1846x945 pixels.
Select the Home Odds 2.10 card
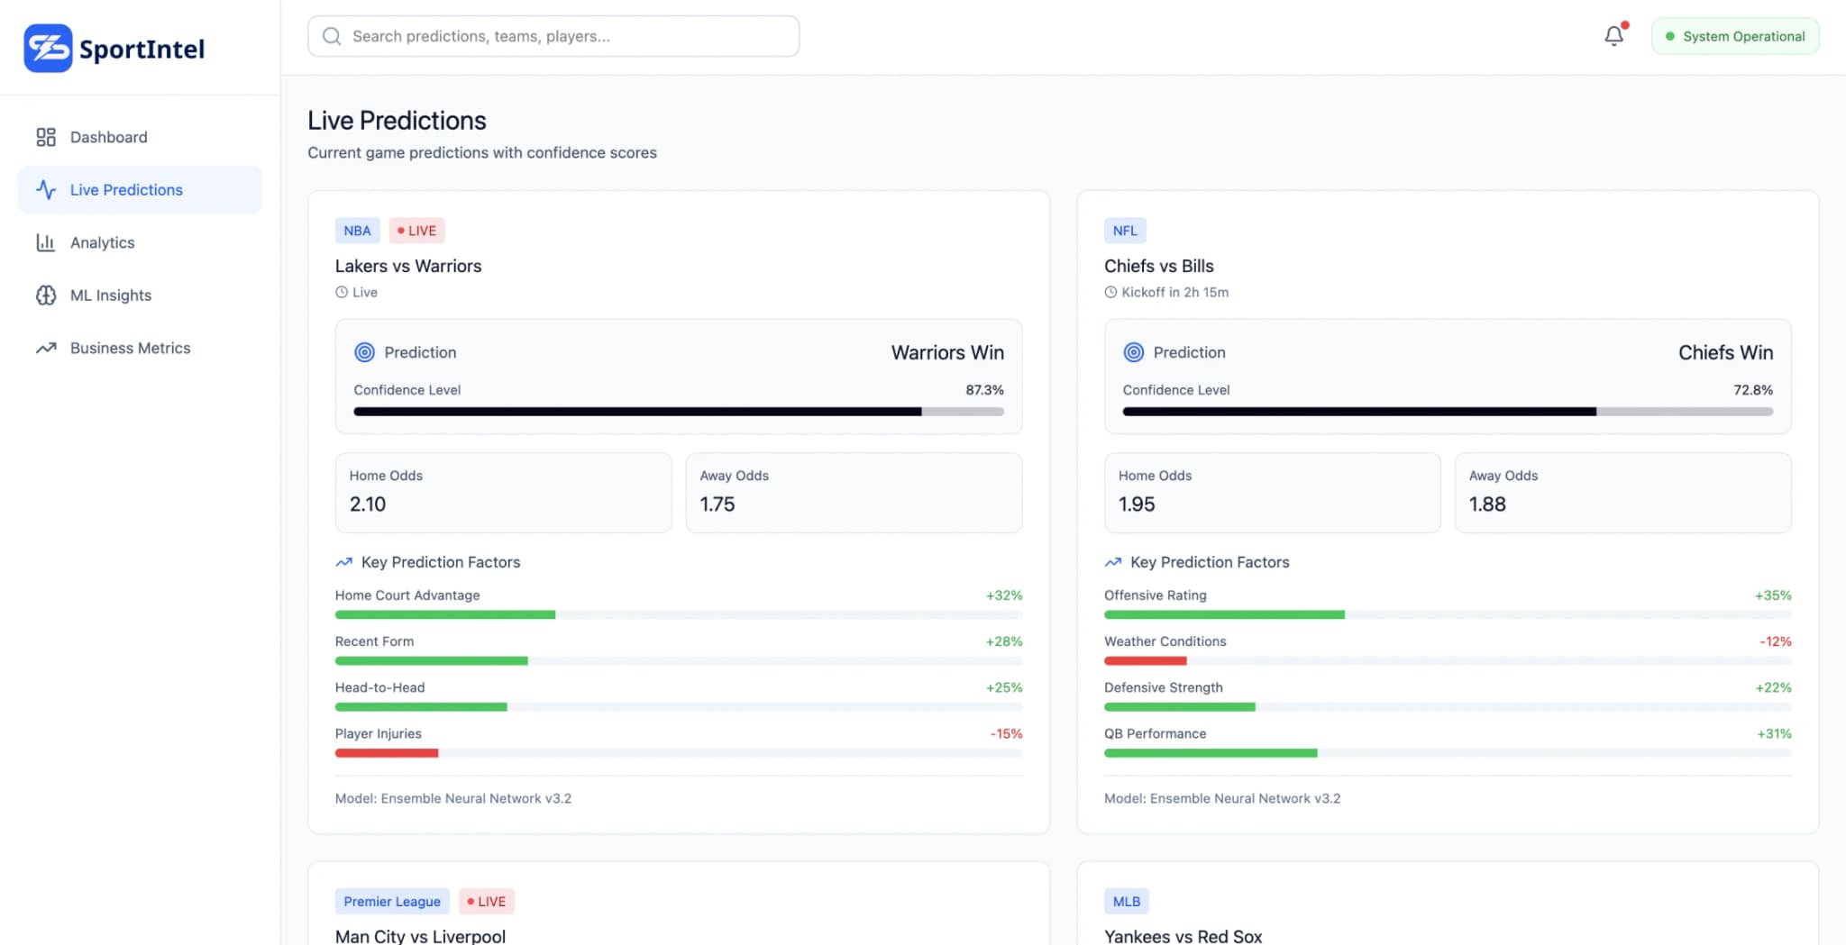pyautogui.click(x=502, y=492)
